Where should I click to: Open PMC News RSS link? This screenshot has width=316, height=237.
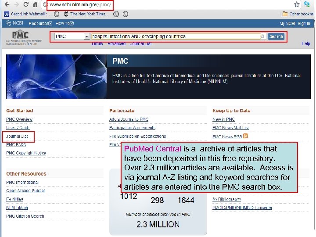pos(227,137)
